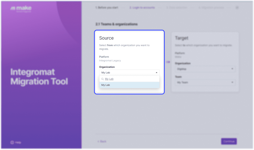Open Help at the bottom of the sidebar
This screenshot has height=150, width=254.
click(16, 142)
